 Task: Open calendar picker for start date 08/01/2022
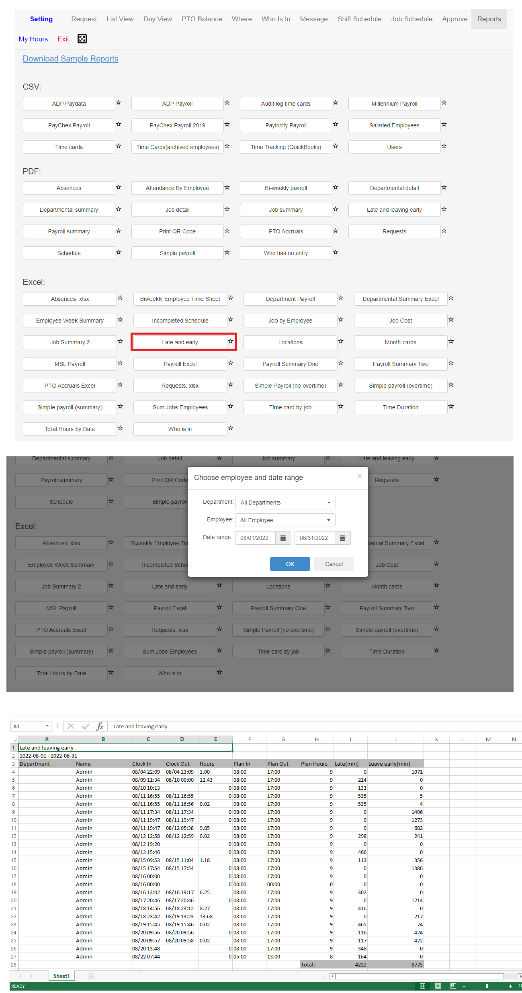pos(283,538)
